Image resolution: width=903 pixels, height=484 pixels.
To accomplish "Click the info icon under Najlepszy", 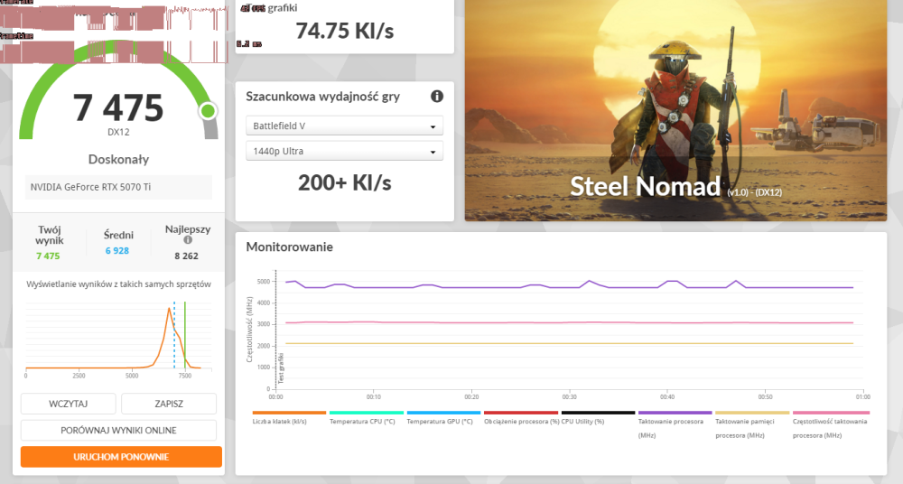I will point(188,239).
